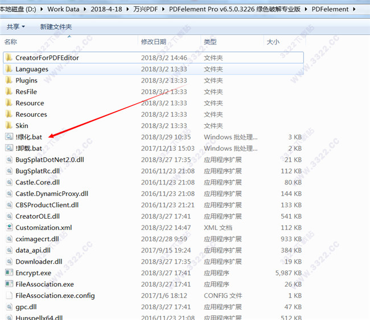
Task: Click the final PDFelement breadcrumb segment
Action: (x=330, y=9)
